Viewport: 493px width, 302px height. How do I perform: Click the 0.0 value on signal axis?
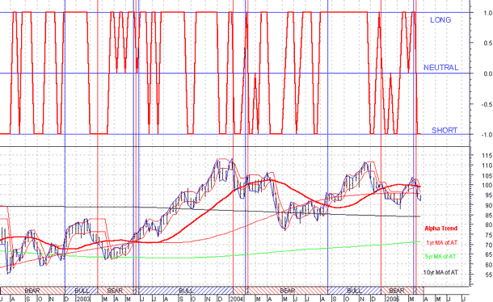click(488, 73)
